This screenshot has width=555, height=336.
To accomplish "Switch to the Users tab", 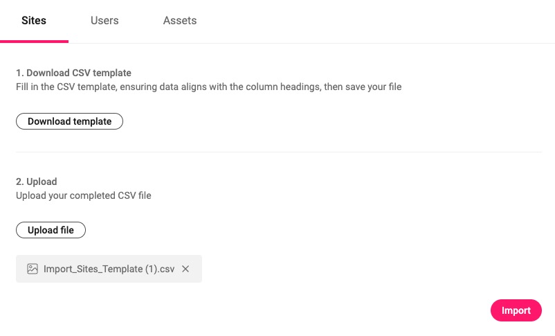I will pos(104,21).
